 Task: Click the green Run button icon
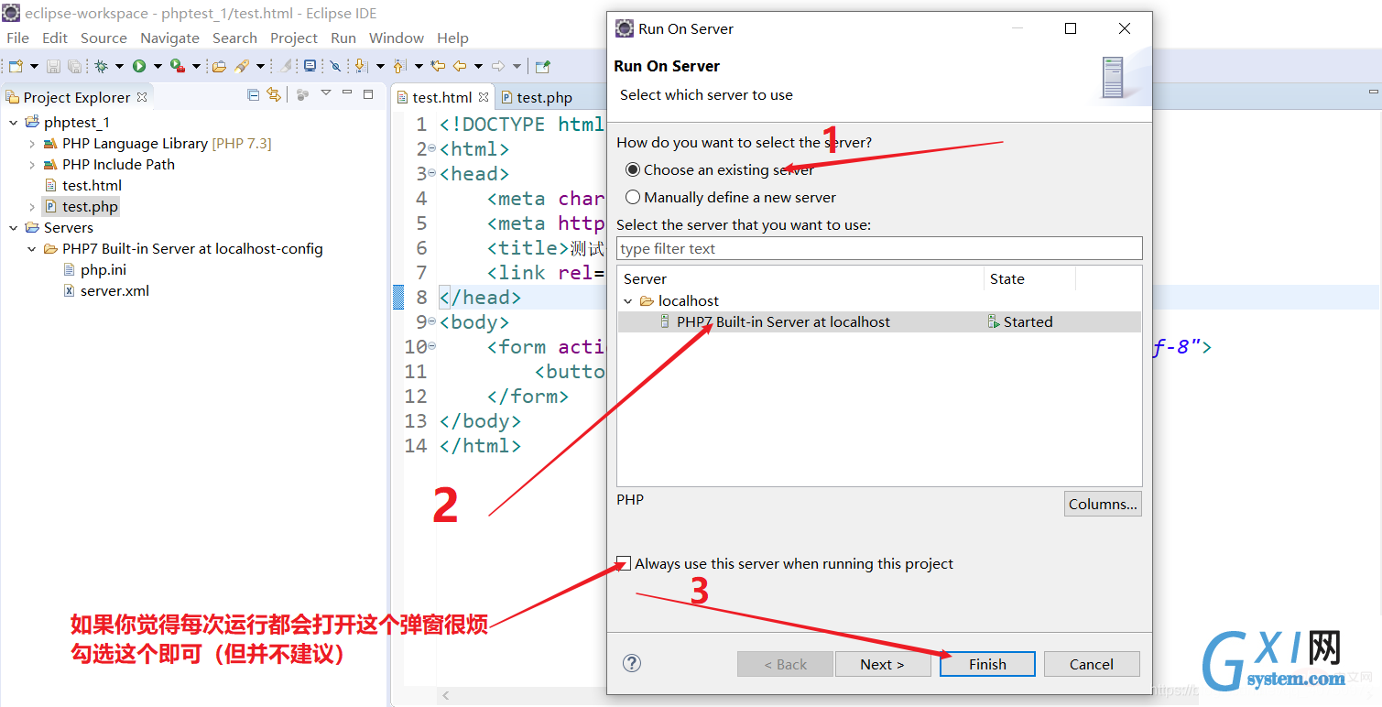pos(139,66)
